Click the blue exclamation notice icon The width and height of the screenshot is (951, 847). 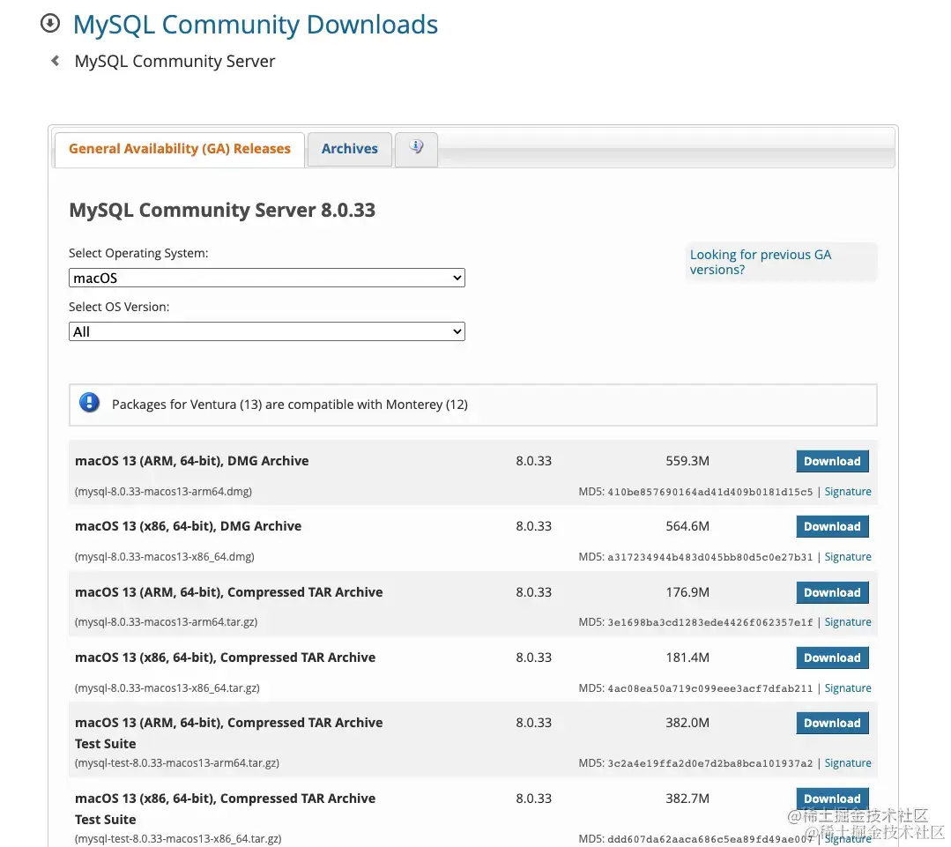click(x=89, y=403)
